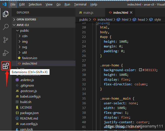Expand the svg folder
Image resolution: width=165 pixels, height=131 pixels.
pos(24,47)
